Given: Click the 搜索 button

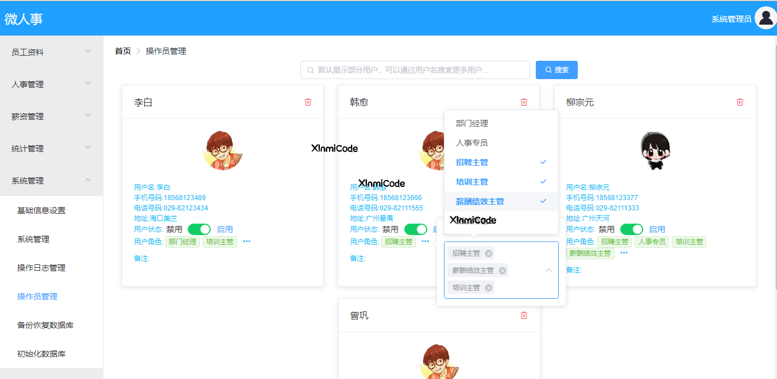Looking at the screenshot, I should coord(556,69).
